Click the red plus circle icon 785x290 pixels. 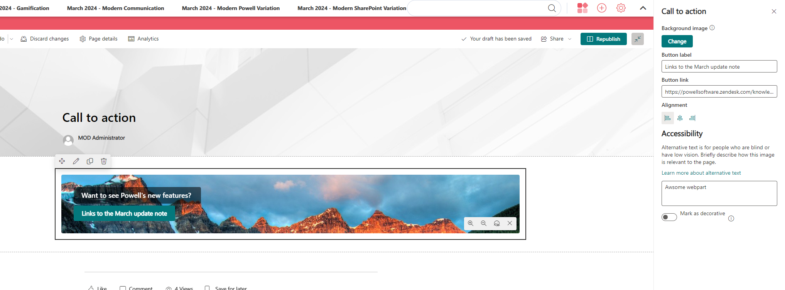click(x=602, y=8)
